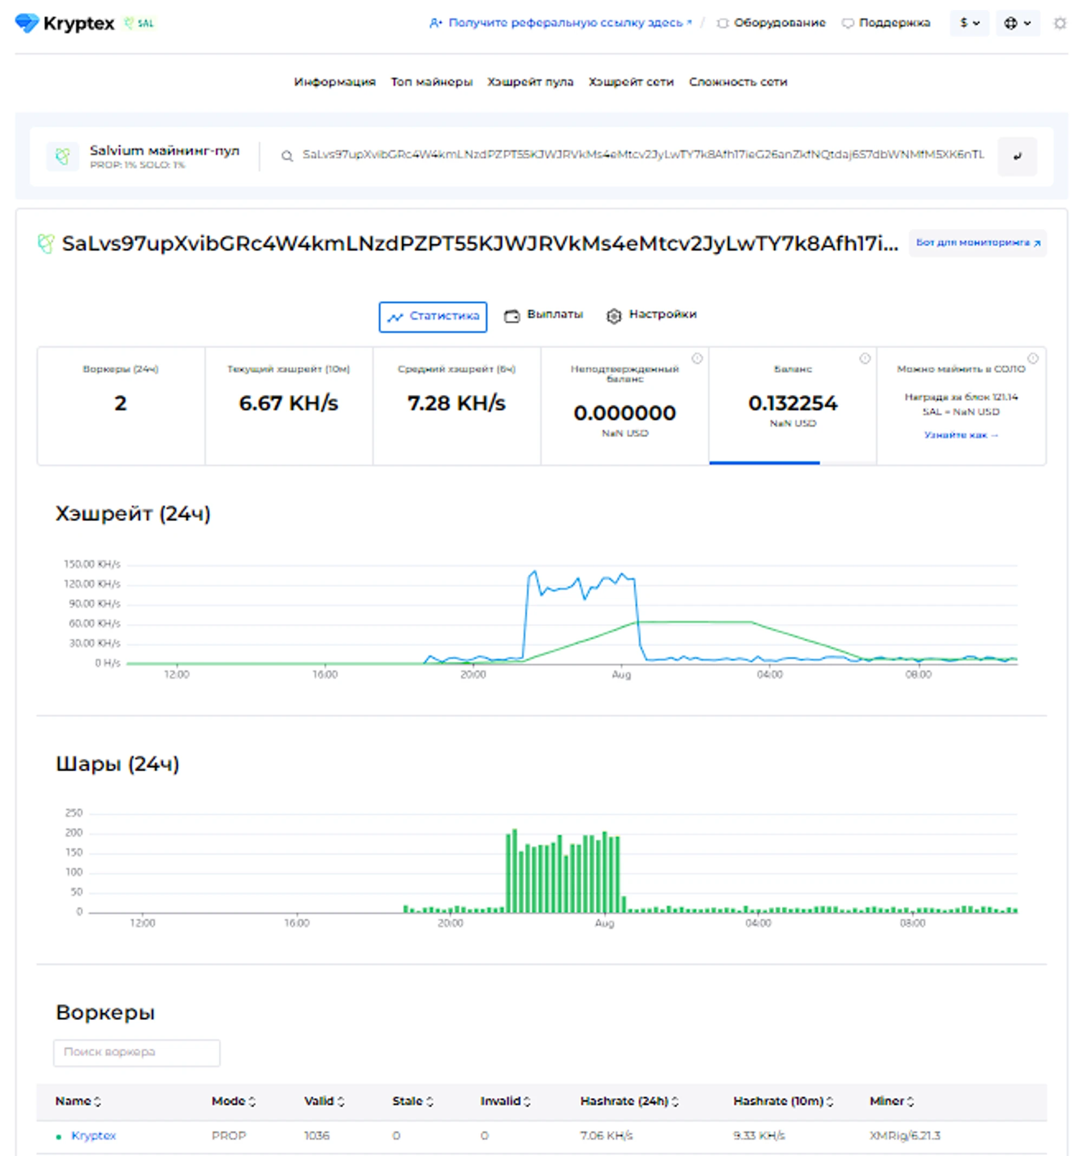Screen dimensions: 1083x1156
Task: Open the Выплаты tab
Action: coord(544,315)
